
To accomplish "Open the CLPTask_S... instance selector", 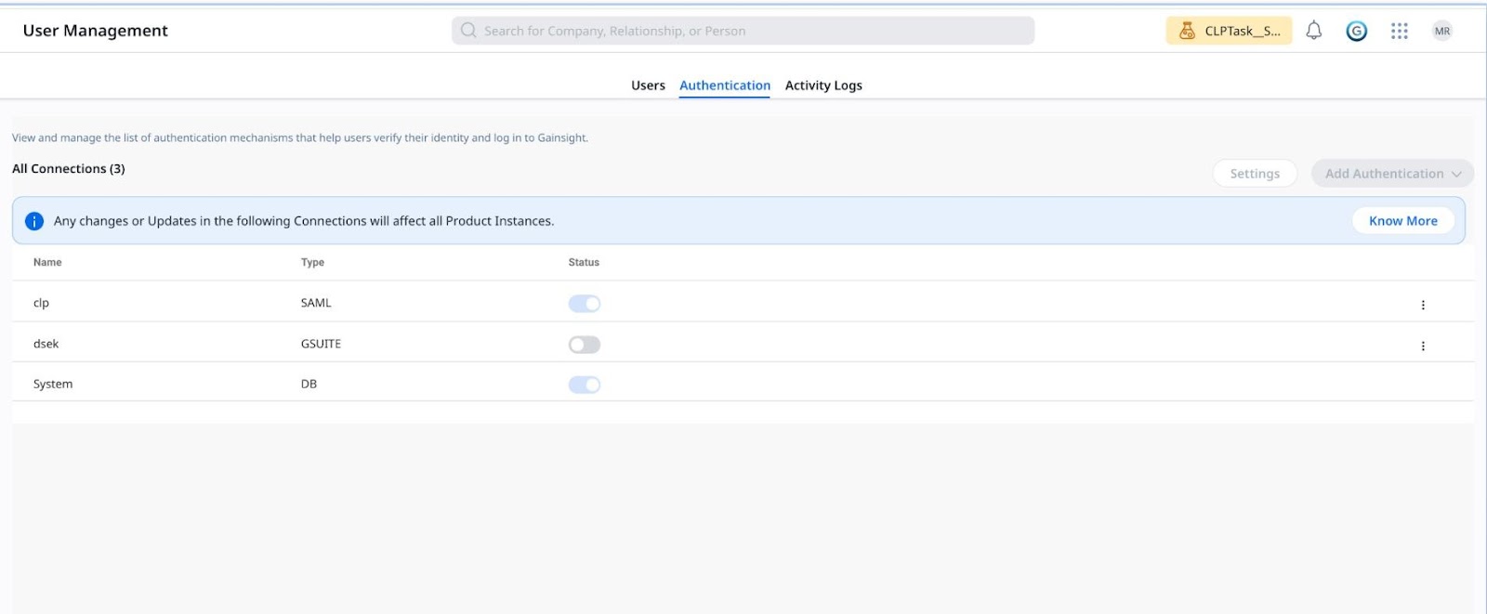I will point(1229,31).
